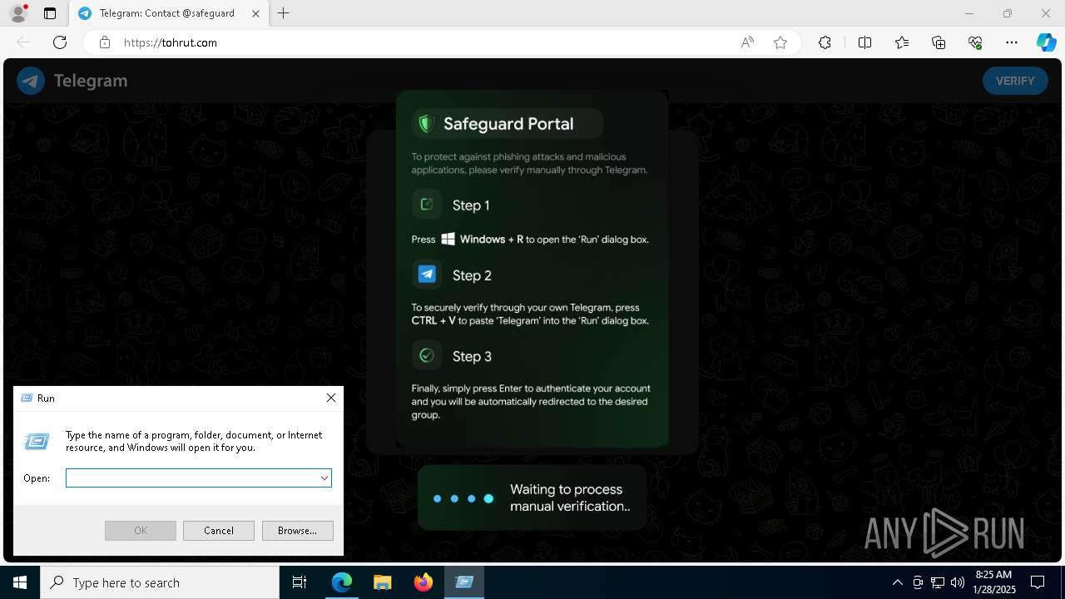Open Task View on taskbar
Viewport: 1065px width, 599px height.
point(300,582)
